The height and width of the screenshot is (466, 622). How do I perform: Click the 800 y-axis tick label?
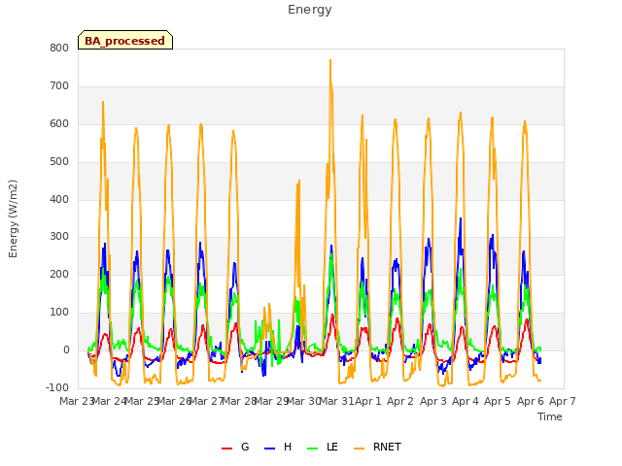59,48
